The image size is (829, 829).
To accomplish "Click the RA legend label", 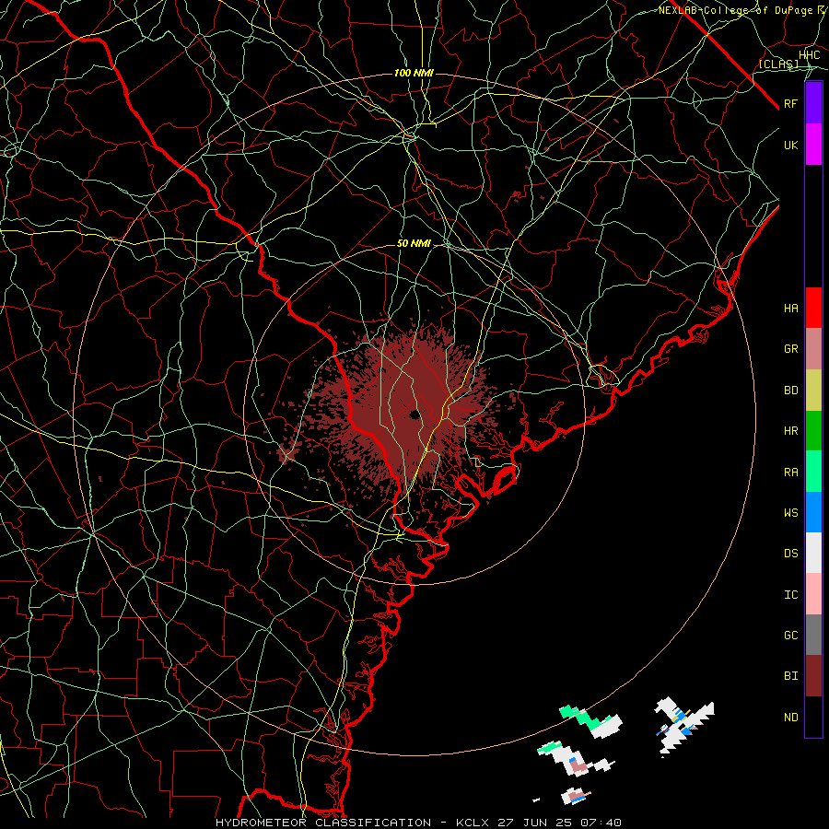I will coord(790,473).
